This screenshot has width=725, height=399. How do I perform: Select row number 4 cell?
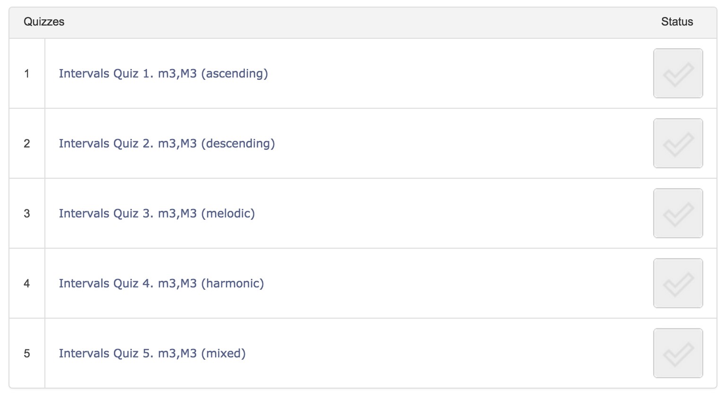click(27, 283)
